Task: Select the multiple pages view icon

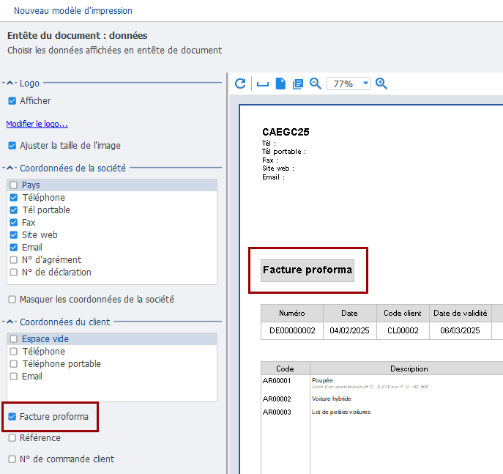Action: (298, 84)
